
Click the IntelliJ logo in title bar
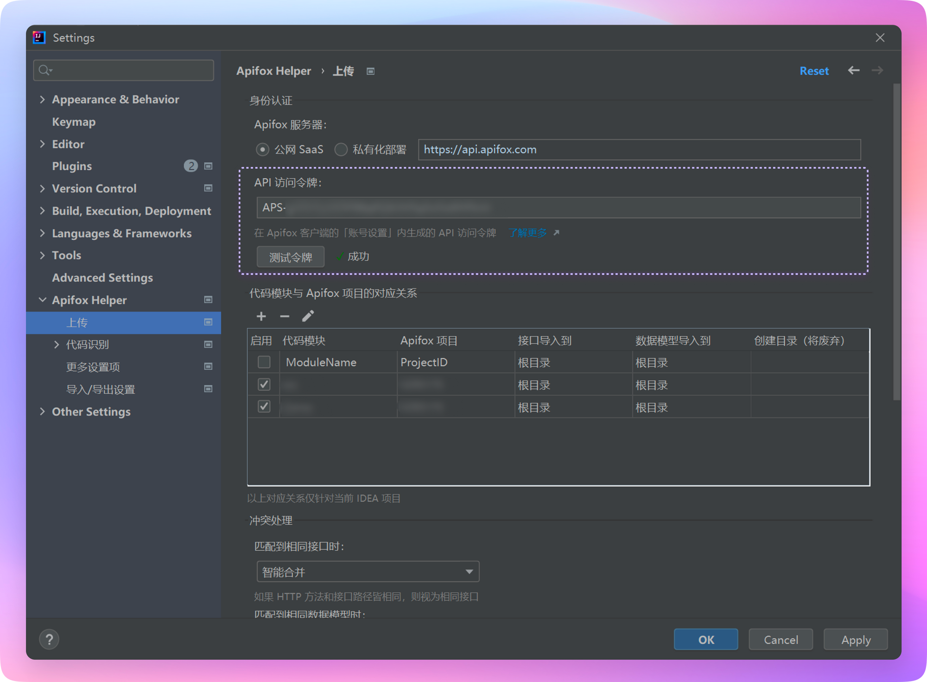(x=39, y=38)
